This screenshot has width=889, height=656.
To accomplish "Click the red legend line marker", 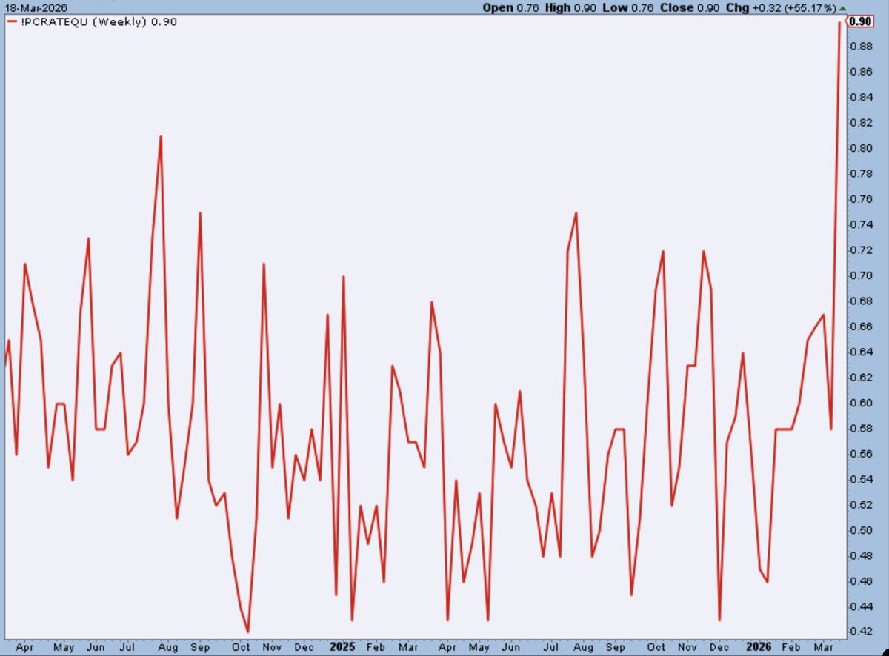I will [13, 22].
